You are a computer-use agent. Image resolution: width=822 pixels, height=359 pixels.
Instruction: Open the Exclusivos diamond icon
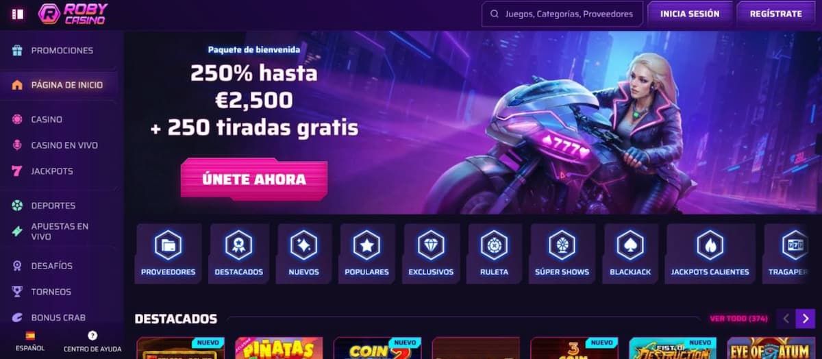click(x=431, y=245)
